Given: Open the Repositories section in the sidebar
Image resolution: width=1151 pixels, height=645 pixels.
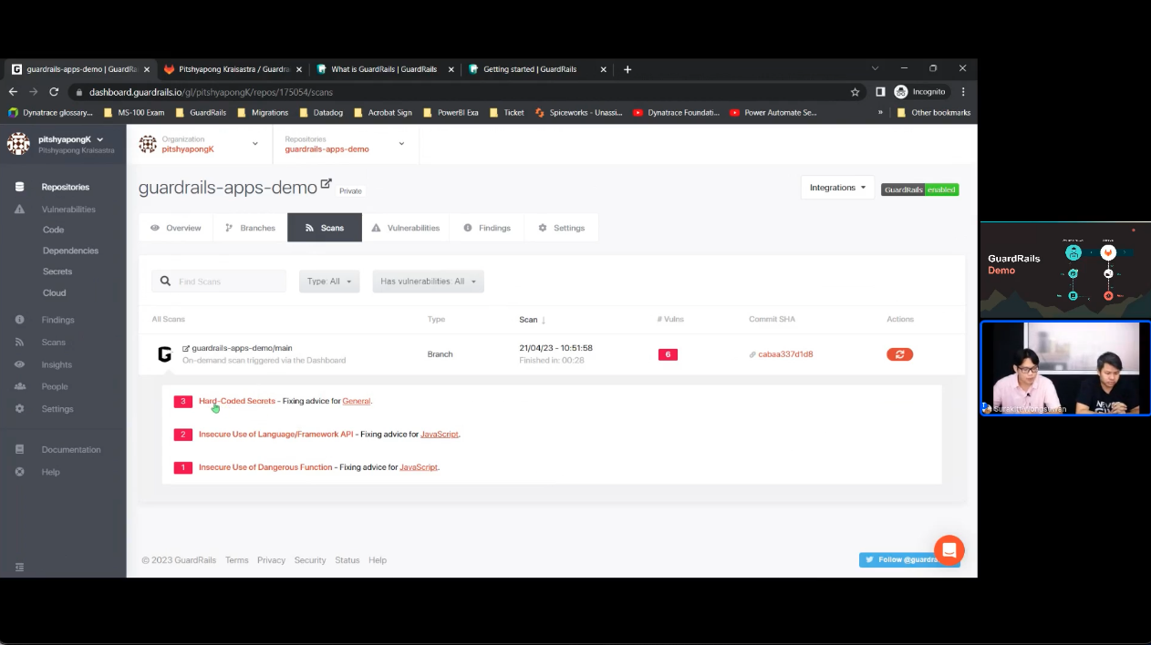Looking at the screenshot, I should tap(65, 187).
